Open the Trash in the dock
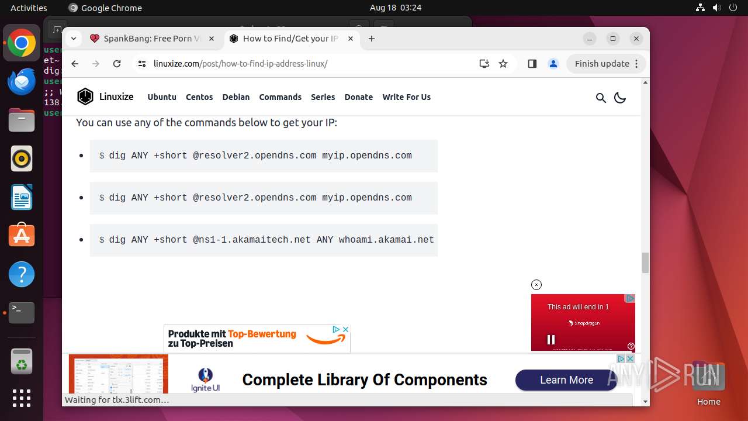The width and height of the screenshot is (748, 421). click(22, 361)
